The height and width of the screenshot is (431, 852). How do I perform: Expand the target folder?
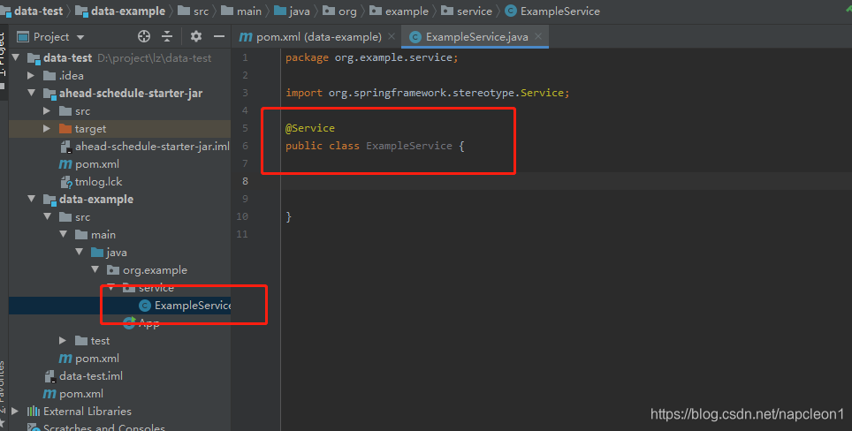(47, 129)
